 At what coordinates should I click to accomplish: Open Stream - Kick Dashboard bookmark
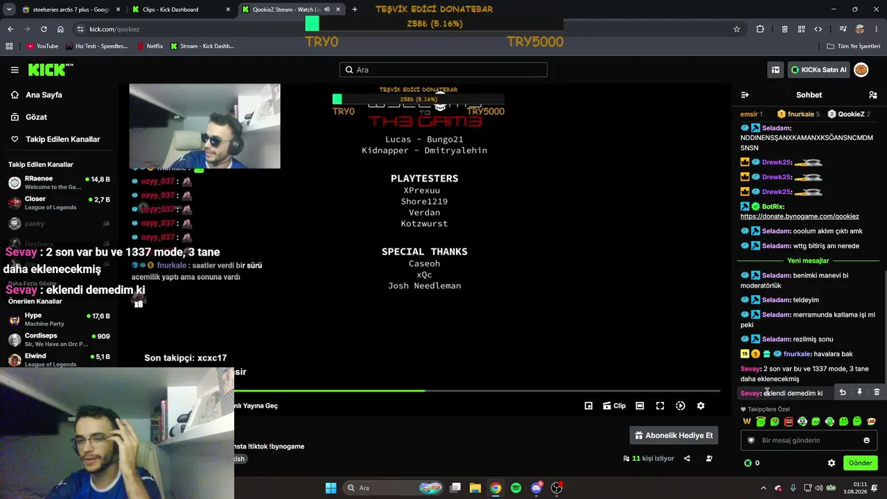202,46
